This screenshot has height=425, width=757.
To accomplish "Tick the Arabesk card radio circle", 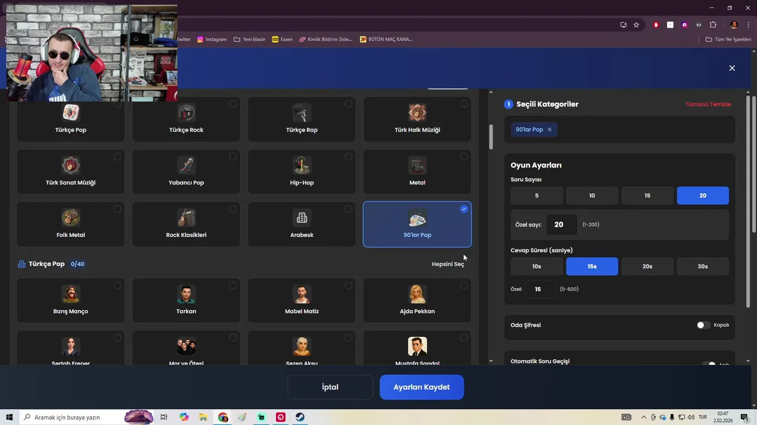I will click(x=348, y=209).
